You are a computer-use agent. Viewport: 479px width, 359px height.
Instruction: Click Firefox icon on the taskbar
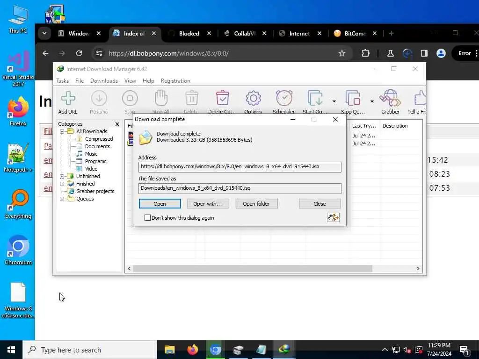click(x=192, y=350)
